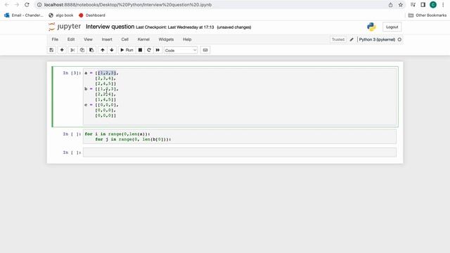Open the command palette keyboard icon
The width and height of the screenshot is (450, 253).
pyautogui.click(x=205, y=50)
